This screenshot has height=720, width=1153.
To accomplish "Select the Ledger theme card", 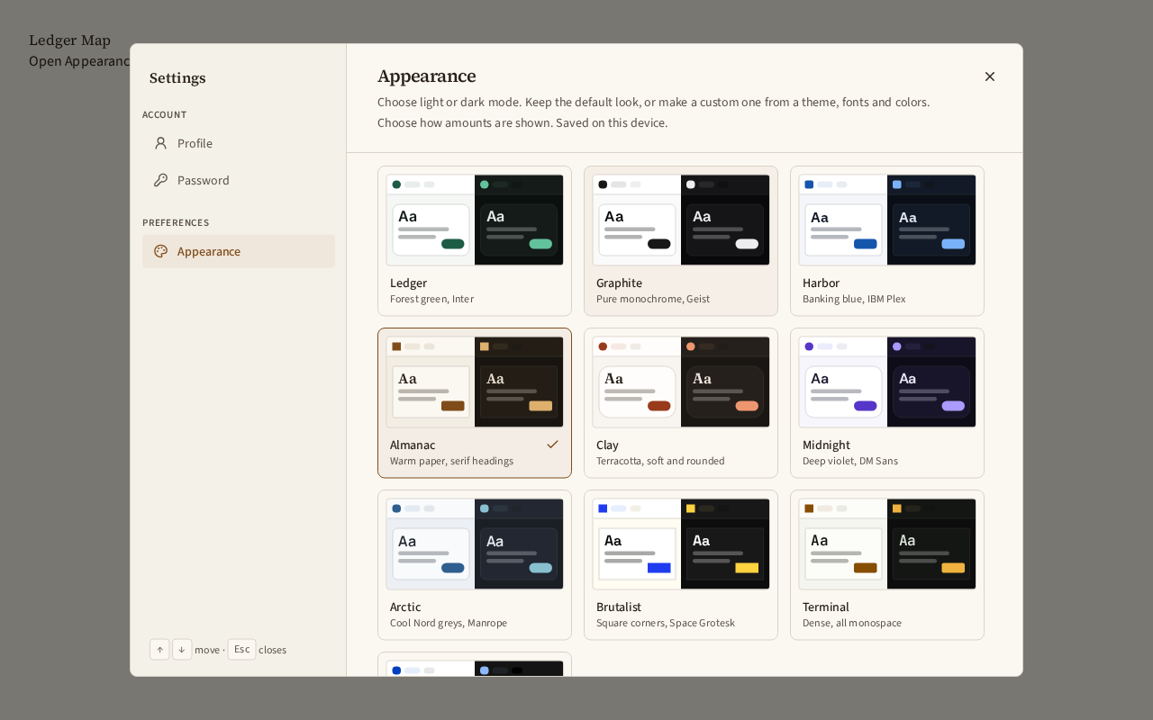I will [475, 241].
